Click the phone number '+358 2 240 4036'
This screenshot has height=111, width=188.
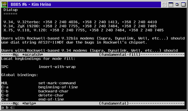(61, 22)
